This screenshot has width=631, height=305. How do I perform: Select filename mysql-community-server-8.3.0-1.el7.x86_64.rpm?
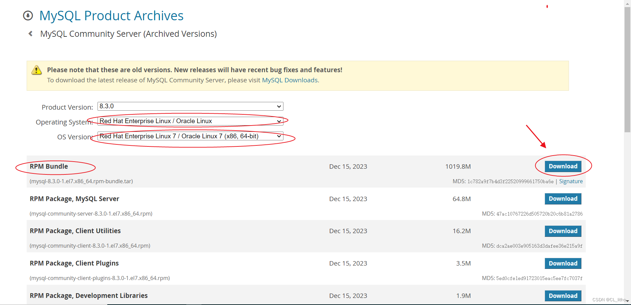(x=91, y=214)
